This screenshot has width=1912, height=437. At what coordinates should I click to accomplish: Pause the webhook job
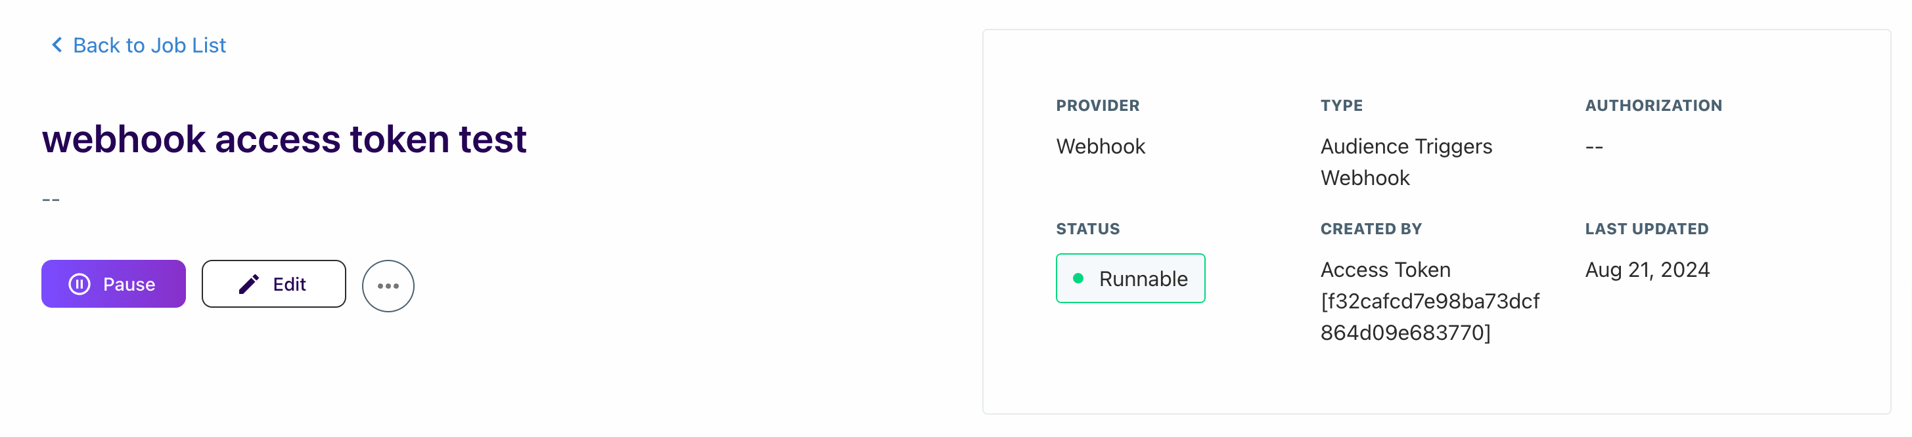point(114,283)
